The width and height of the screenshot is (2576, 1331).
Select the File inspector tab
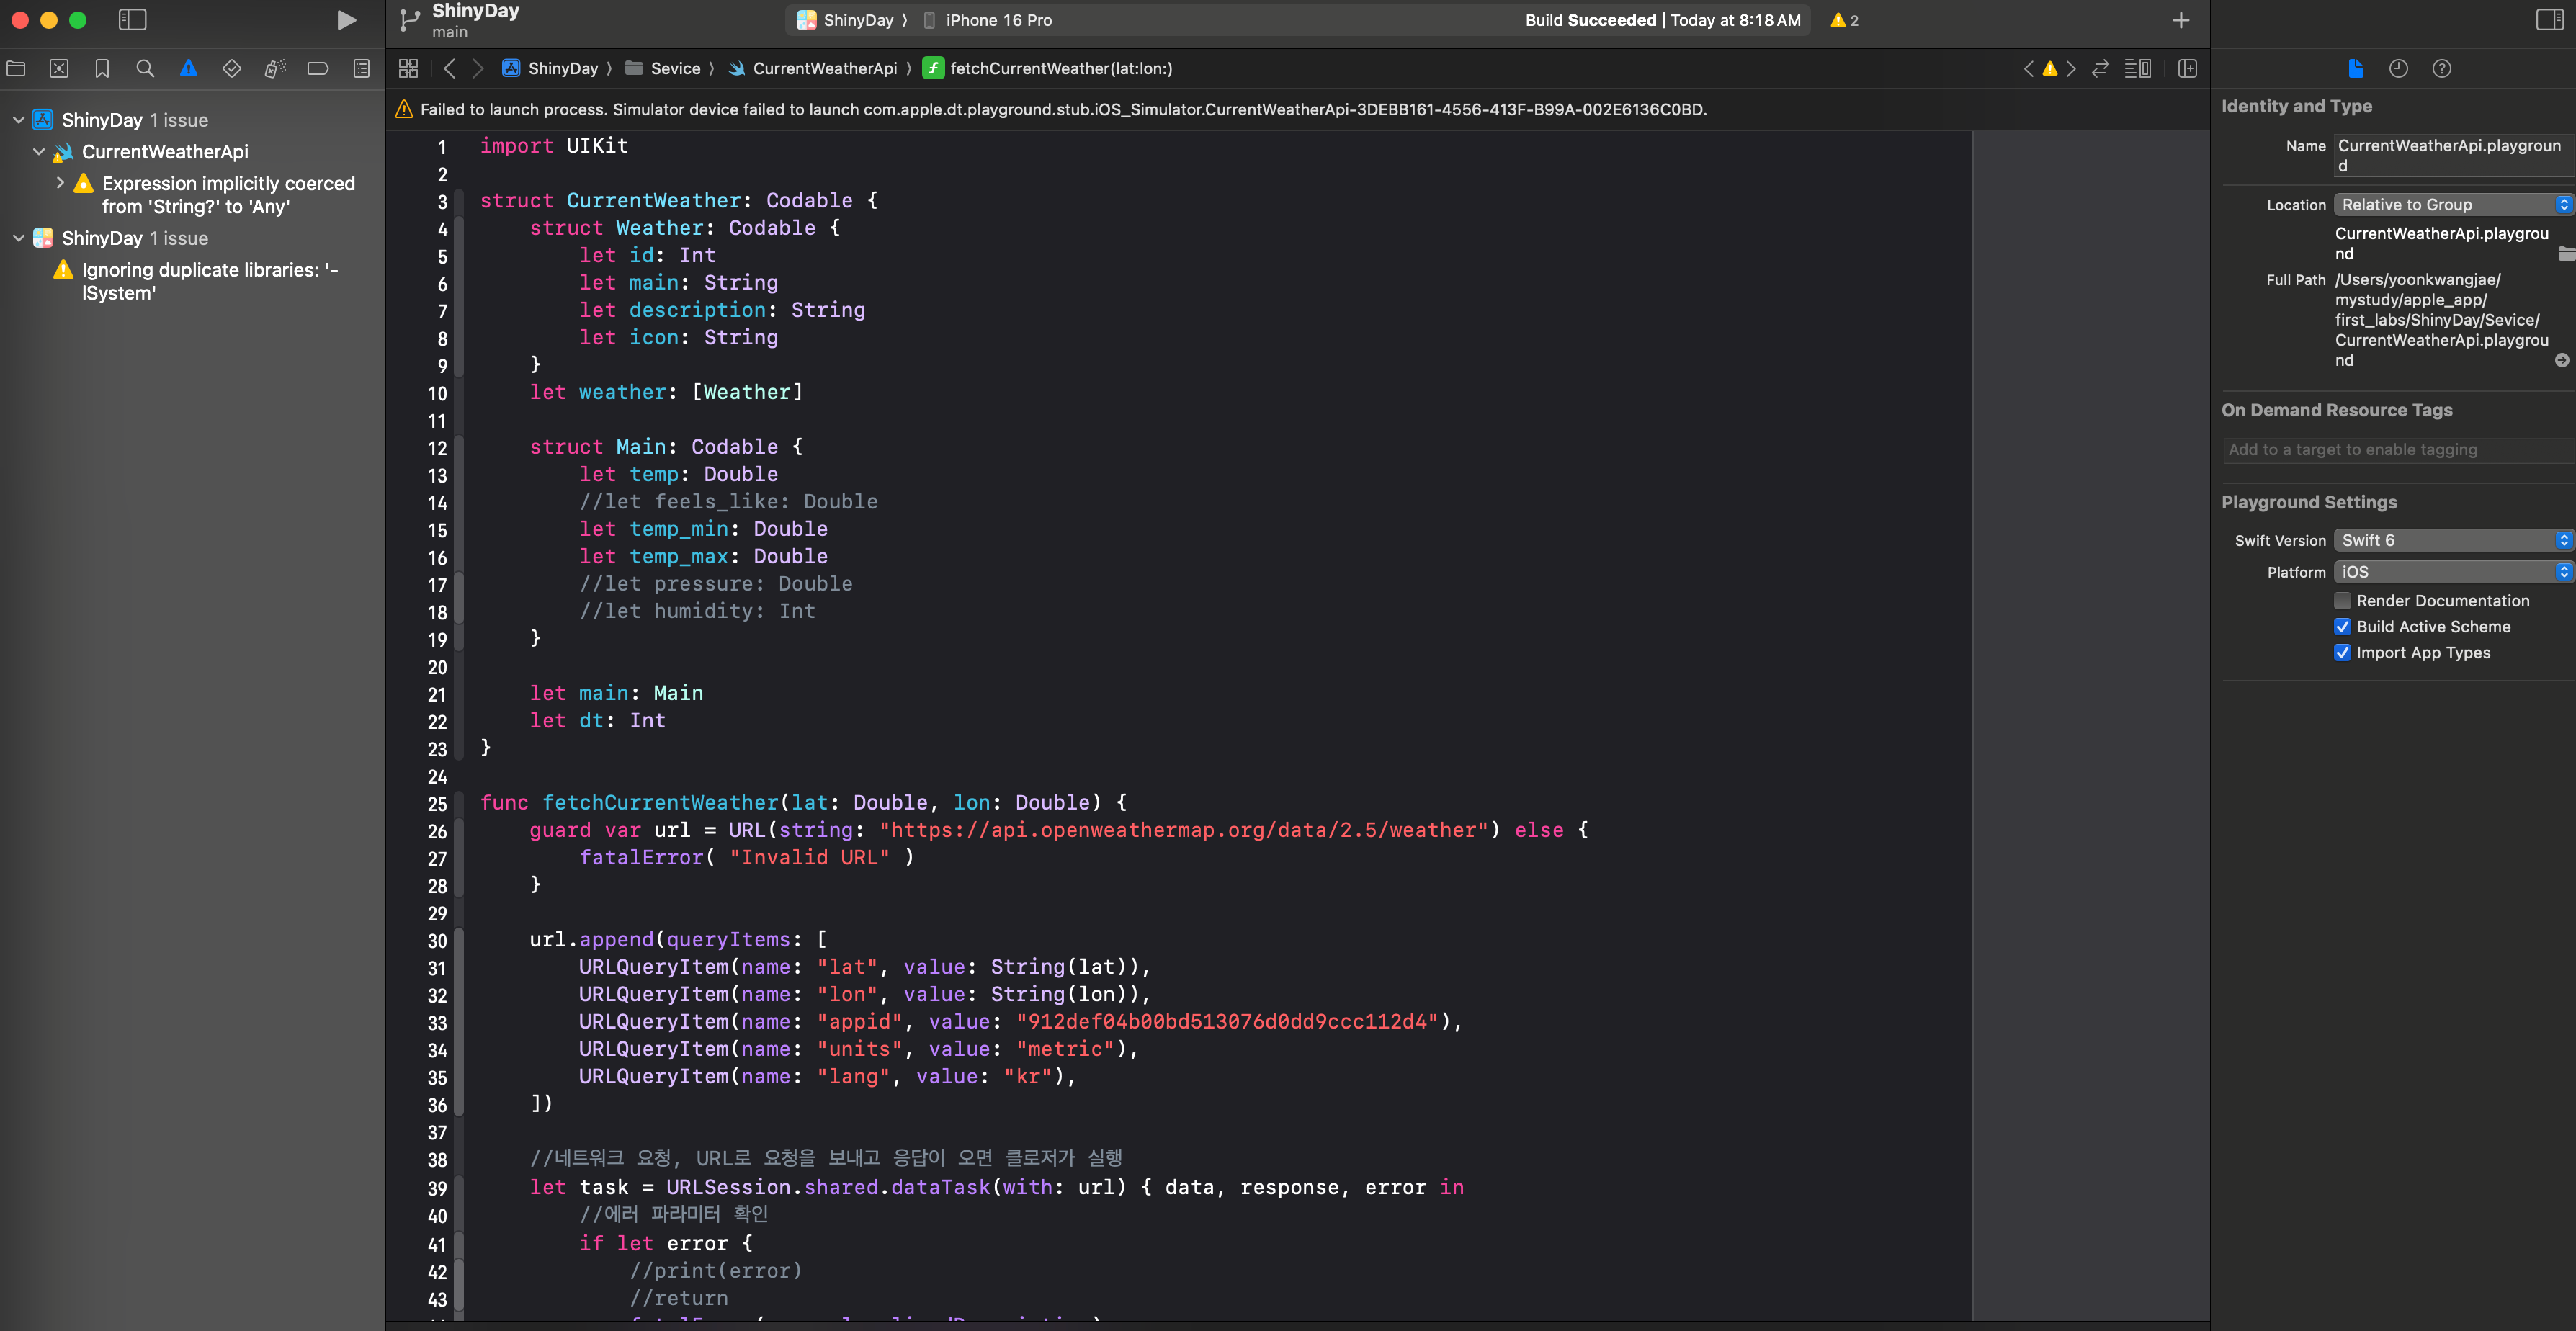coord(2355,68)
